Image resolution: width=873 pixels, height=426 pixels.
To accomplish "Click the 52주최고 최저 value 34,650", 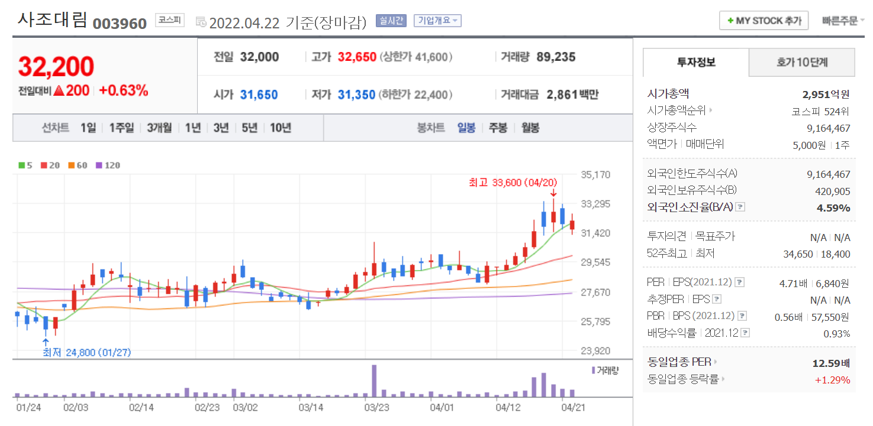I will pyautogui.click(x=798, y=254).
